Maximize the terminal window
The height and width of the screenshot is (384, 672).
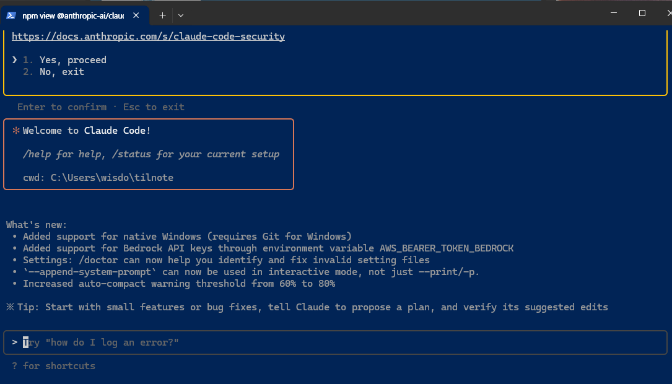point(642,13)
